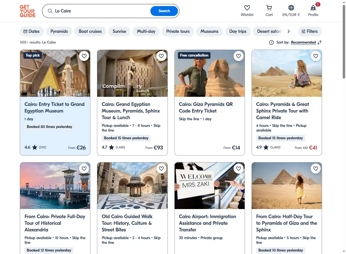This screenshot has width=346, height=254.
Task: Open the Filters panel
Action: coord(310,31)
